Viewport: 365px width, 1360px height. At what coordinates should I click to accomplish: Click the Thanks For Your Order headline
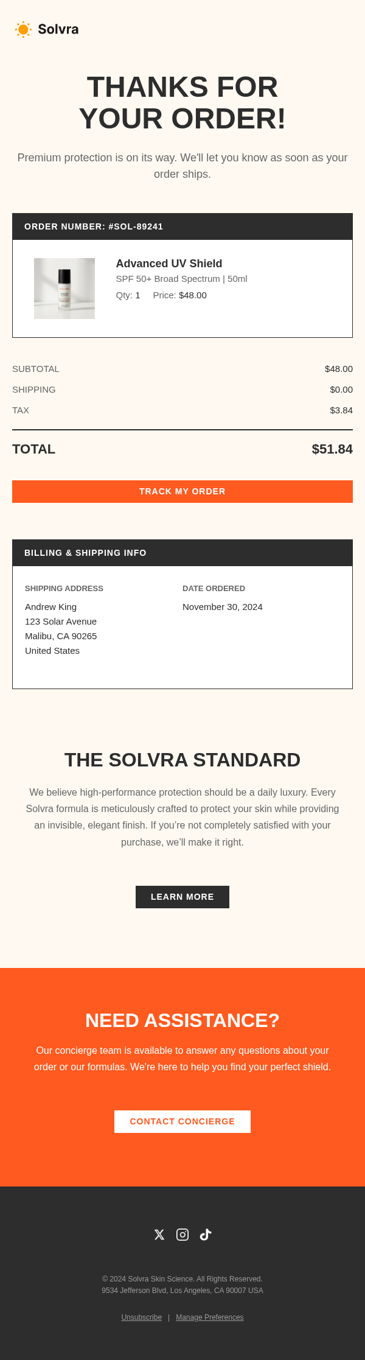coord(182,103)
